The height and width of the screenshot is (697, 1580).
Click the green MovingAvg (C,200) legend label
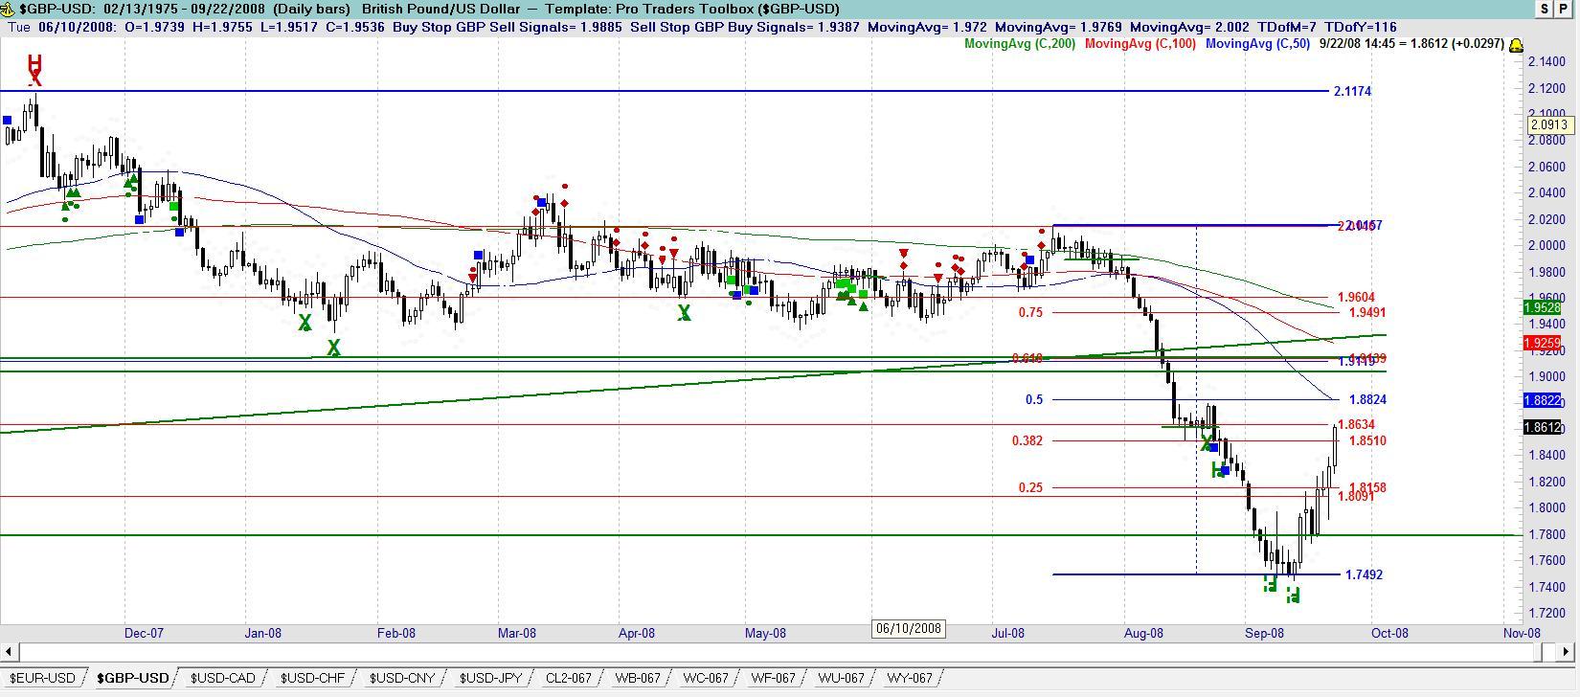1019,43
